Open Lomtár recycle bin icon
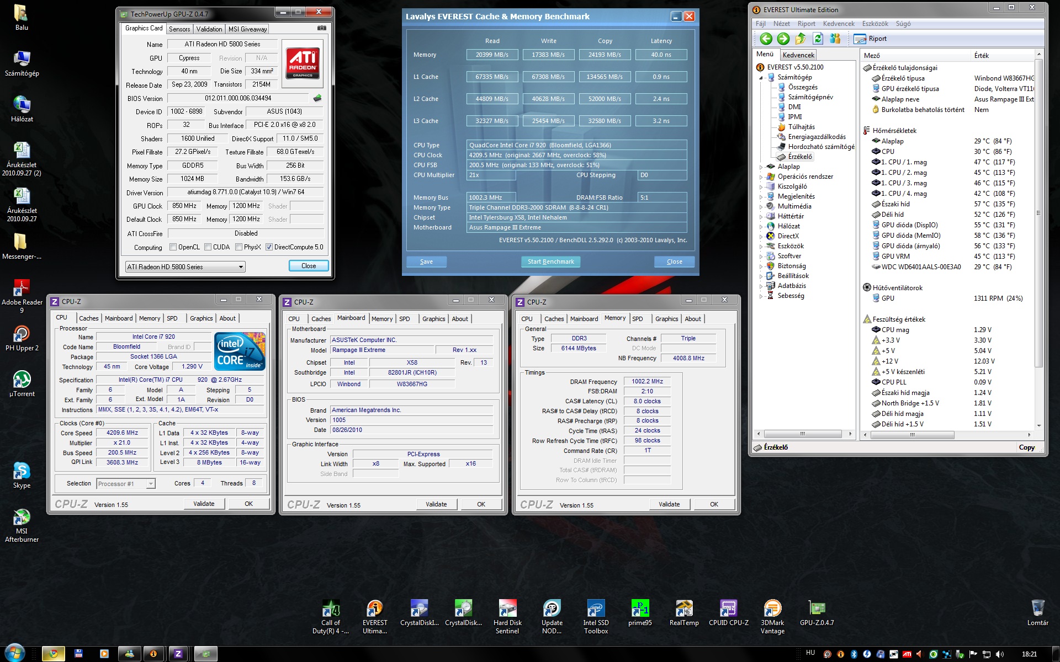The image size is (1060, 662). point(1037,613)
